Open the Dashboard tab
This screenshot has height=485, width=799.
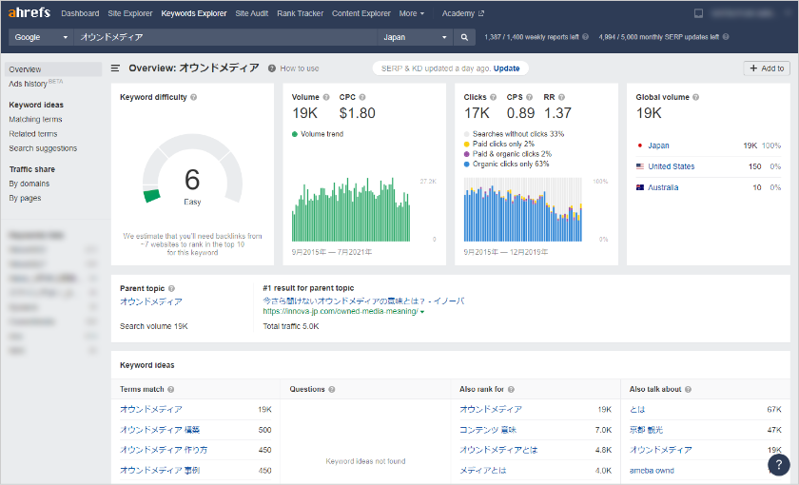point(80,13)
